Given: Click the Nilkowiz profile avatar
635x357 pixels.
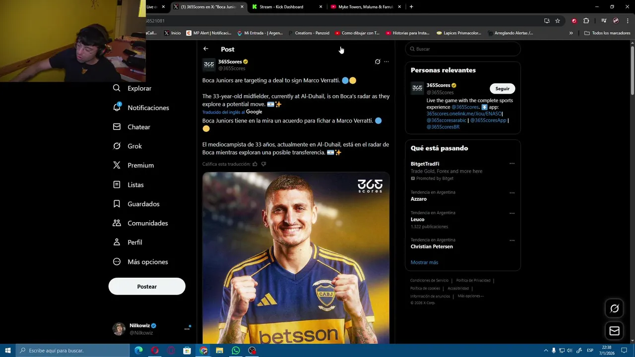Looking at the screenshot, I should coord(119,329).
